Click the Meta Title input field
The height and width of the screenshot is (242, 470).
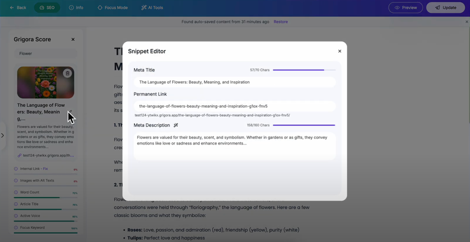[234, 82]
